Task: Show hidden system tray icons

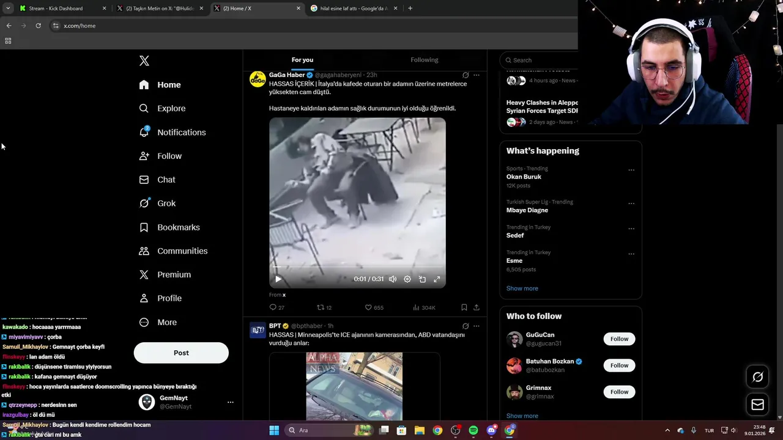Action: click(x=667, y=430)
